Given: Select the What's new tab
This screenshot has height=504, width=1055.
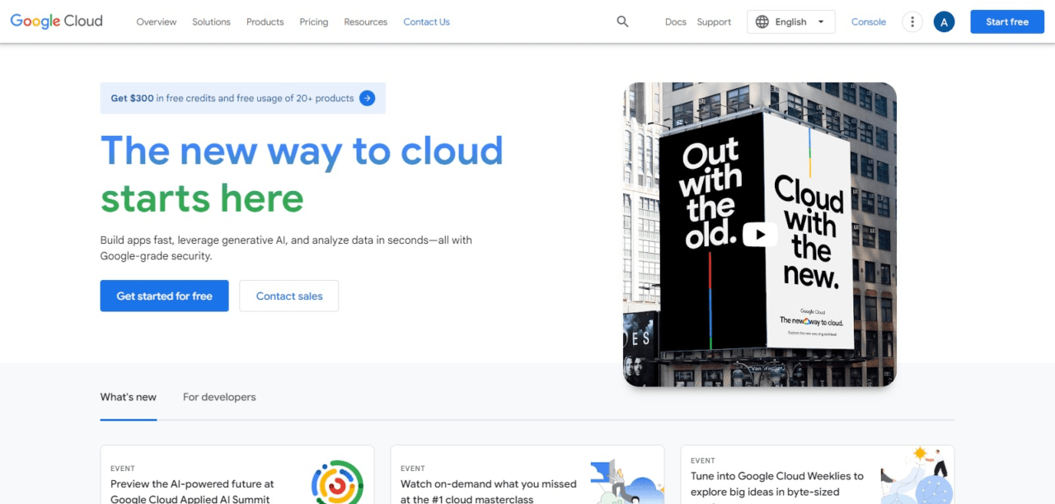Looking at the screenshot, I should (x=129, y=397).
